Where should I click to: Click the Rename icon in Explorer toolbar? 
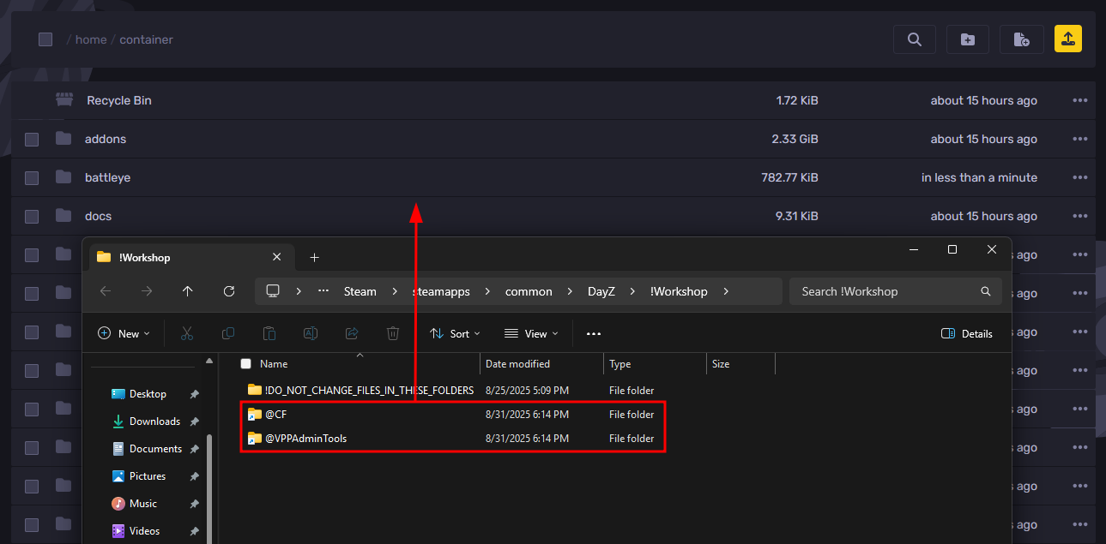(311, 333)
